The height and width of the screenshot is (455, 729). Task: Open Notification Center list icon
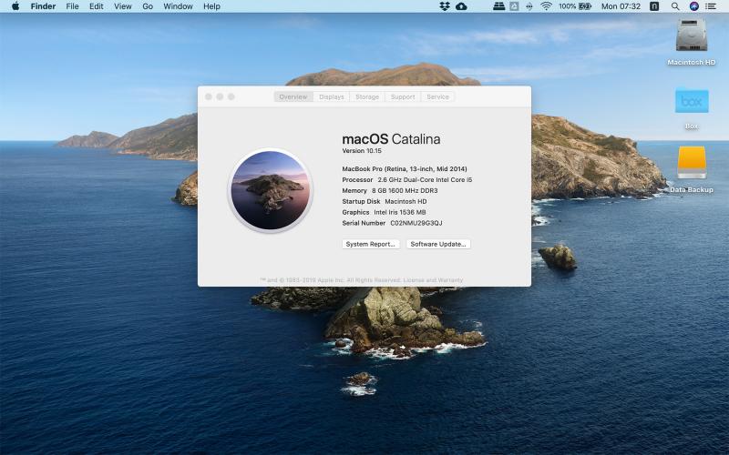point(711,6)
